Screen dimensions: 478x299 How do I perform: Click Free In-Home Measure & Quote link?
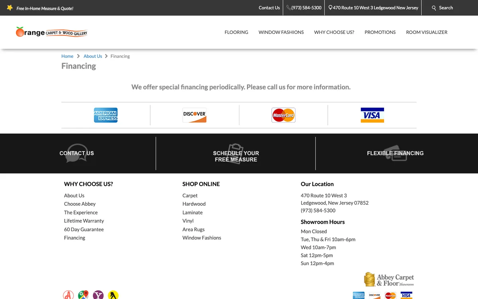tap(45, 8)
